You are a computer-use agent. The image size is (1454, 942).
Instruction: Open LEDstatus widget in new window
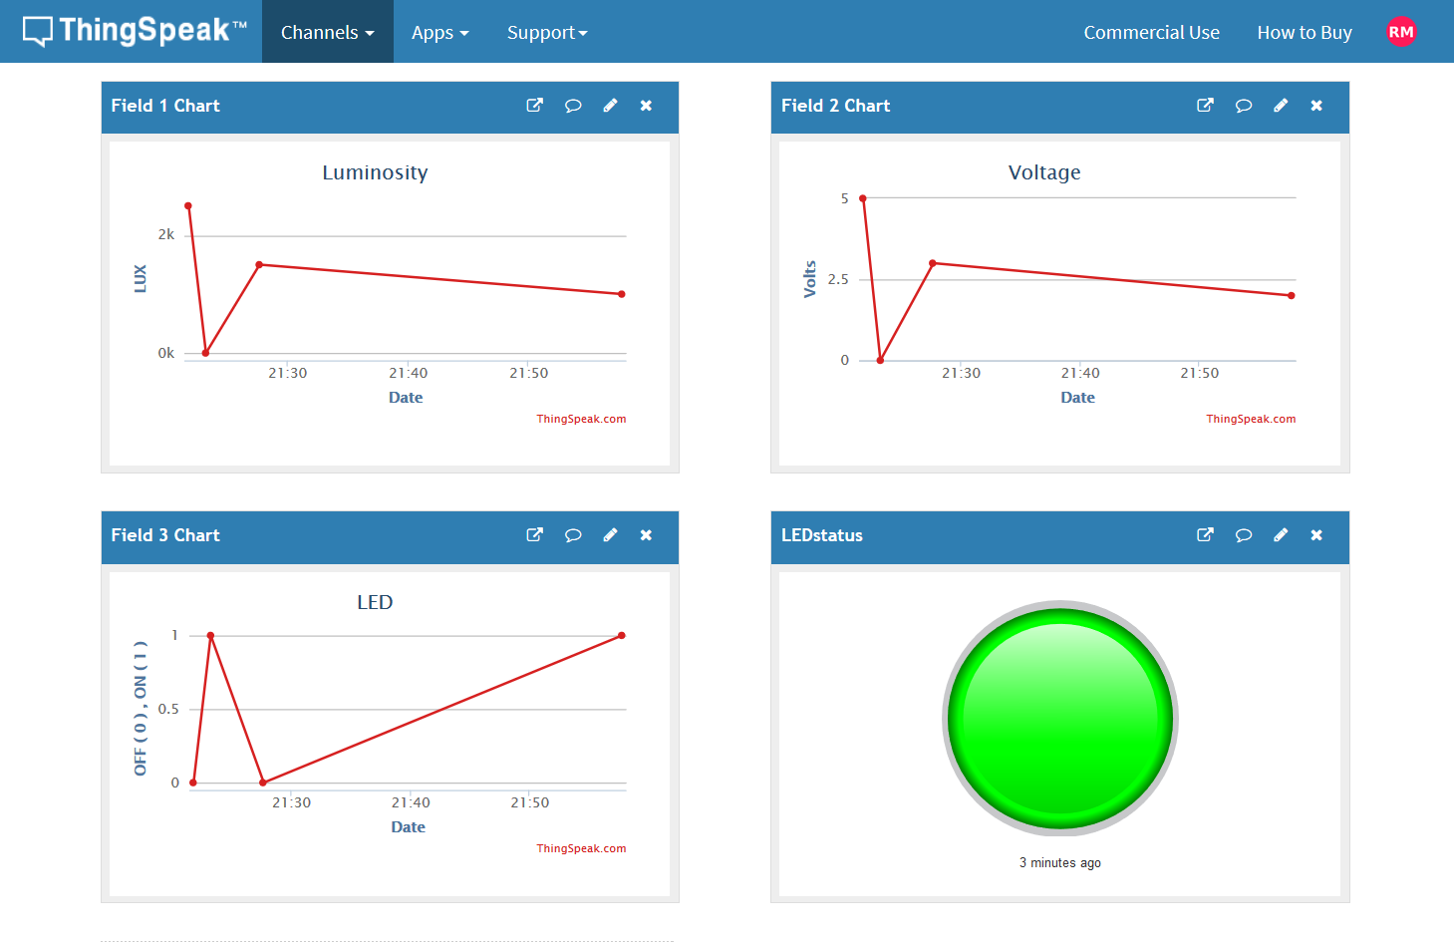[x=1206, y=535]
